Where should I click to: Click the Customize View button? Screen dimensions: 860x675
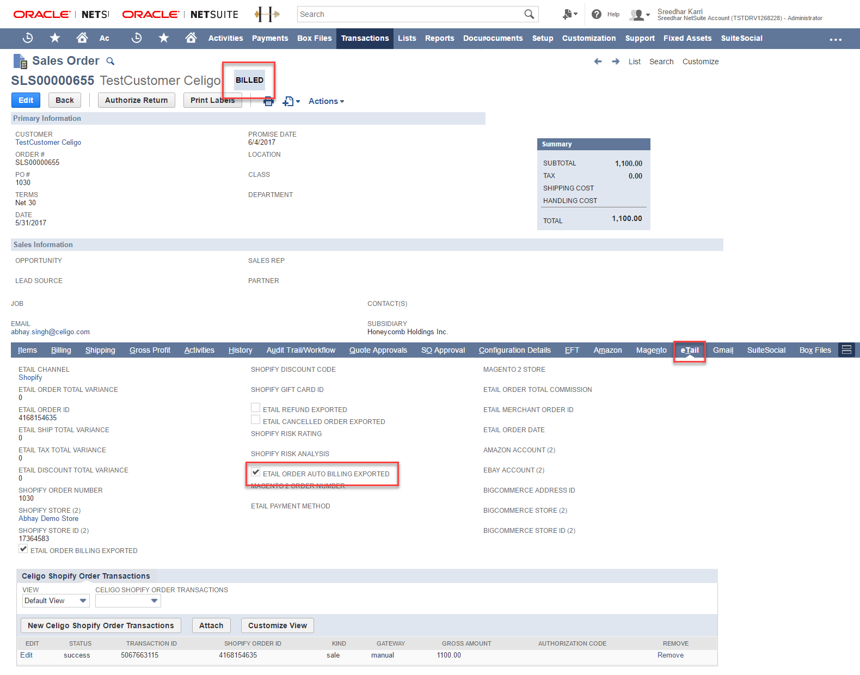278,625
